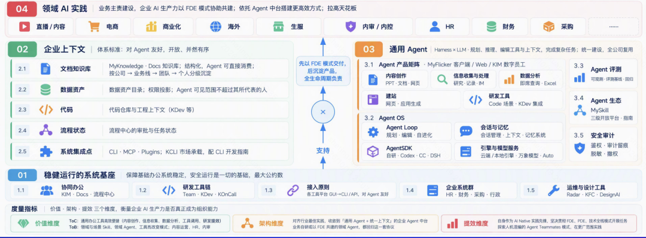This screenshot has width=646, height=238.
Task: Click the orange node icon for 架构维度
Action: pyautogui.click(x=247, y=224)
